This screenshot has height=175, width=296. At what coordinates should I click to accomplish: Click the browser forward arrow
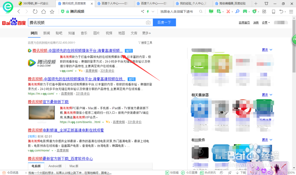pyautogui.click(x=27, y=12)
